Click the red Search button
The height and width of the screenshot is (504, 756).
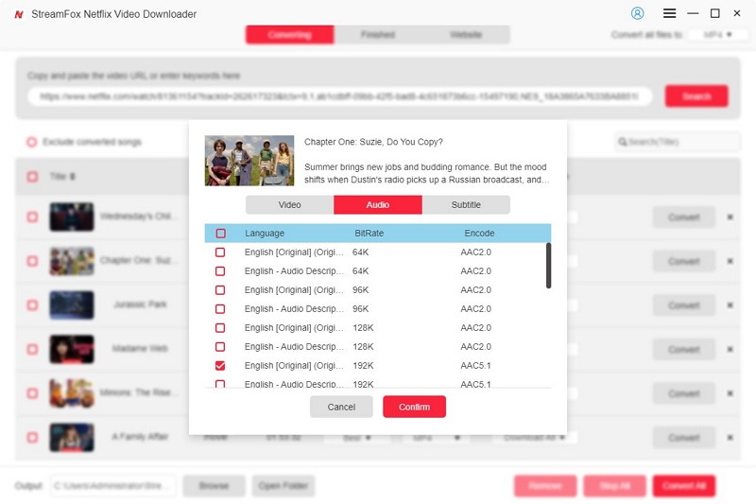696,96
